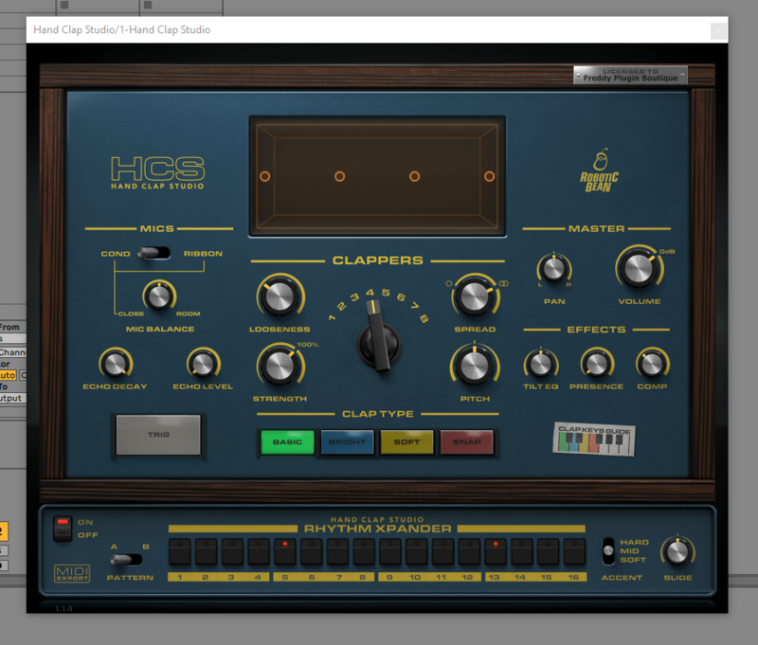758x645 pixels.
Task: Close the Hand Clap Studio plugin window
Action: click(719, 30)
